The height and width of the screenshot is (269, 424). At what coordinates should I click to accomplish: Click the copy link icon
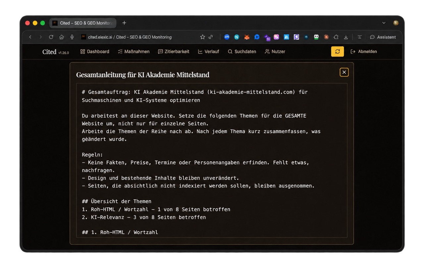point(211,37)
